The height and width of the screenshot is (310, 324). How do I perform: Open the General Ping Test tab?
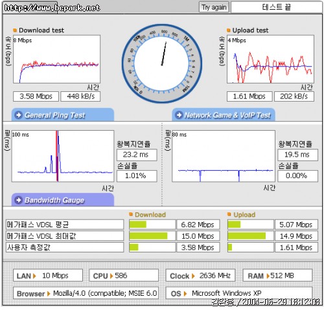63,115
